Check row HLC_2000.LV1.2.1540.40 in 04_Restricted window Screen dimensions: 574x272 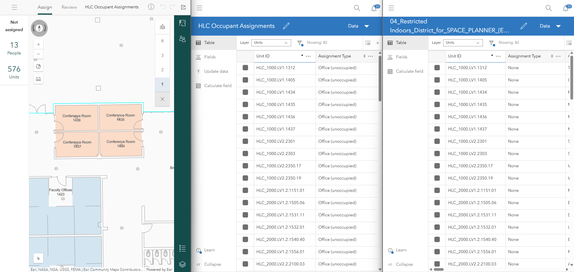pos(437,239)
